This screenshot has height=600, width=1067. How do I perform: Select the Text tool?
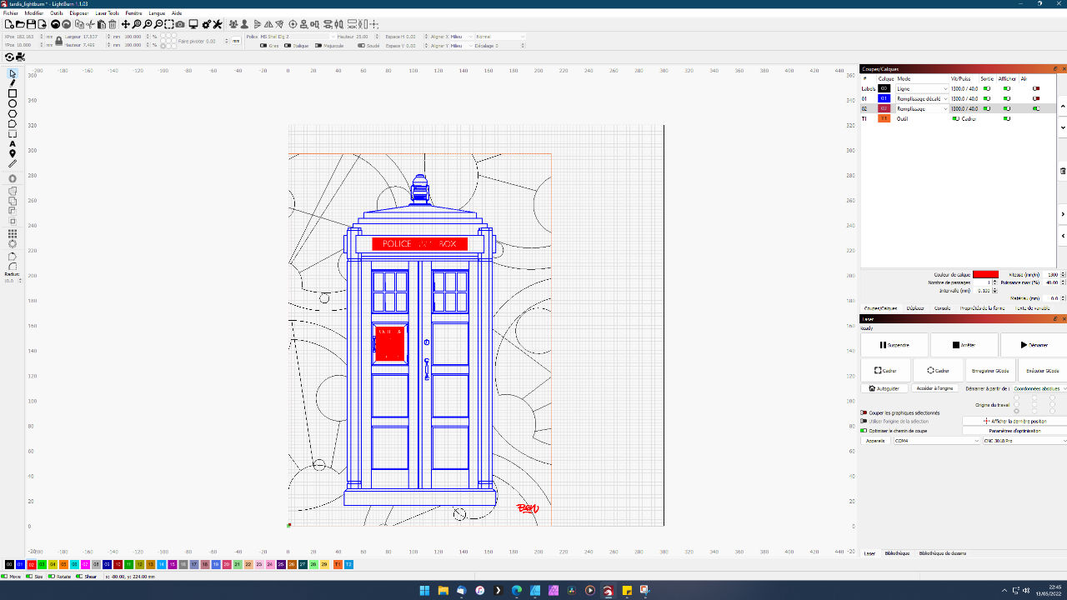(x=13, y=143)
